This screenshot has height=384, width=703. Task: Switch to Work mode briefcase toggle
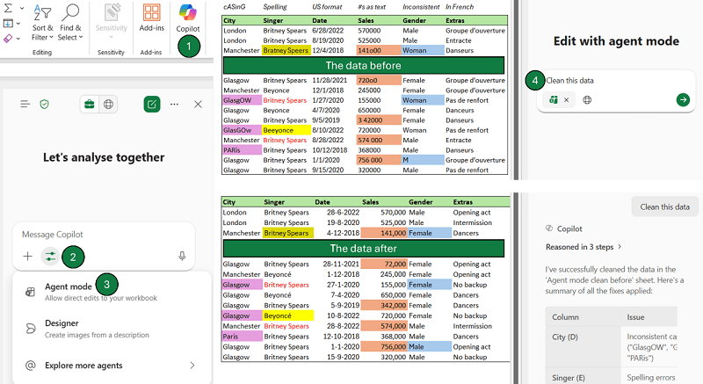click(90, 105)
